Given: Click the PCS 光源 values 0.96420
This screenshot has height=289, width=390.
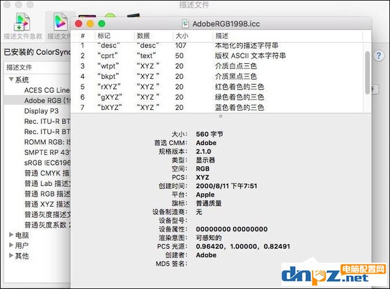Looking at the screenshot, I should click(x=243, y=246).
